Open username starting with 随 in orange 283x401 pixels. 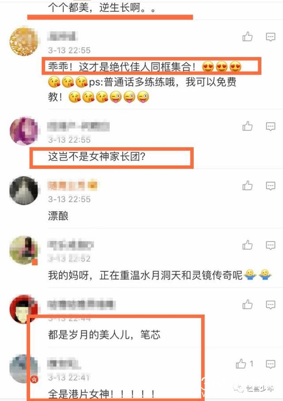click(73, 186)
